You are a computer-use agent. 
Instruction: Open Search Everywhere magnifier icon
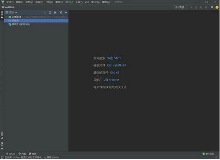212,7
